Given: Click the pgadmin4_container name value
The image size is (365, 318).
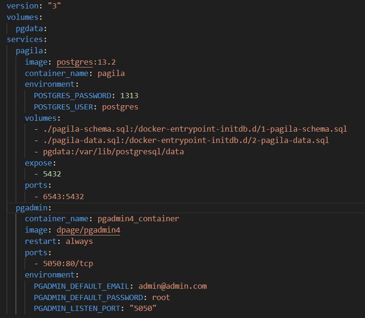Looking at the screenshot, I should (x=138, y=218).
